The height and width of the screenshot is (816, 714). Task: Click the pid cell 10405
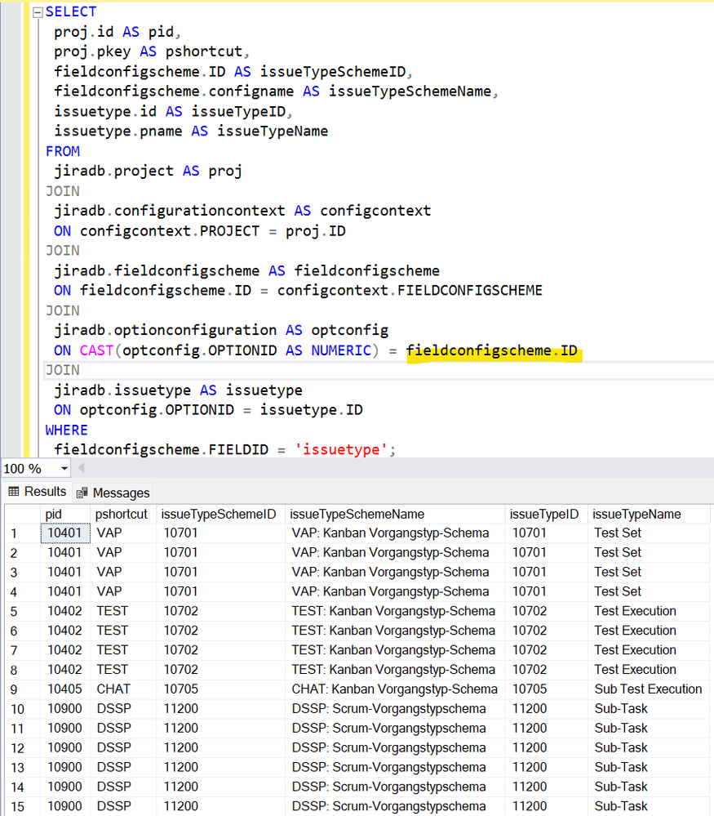point(65,689)
